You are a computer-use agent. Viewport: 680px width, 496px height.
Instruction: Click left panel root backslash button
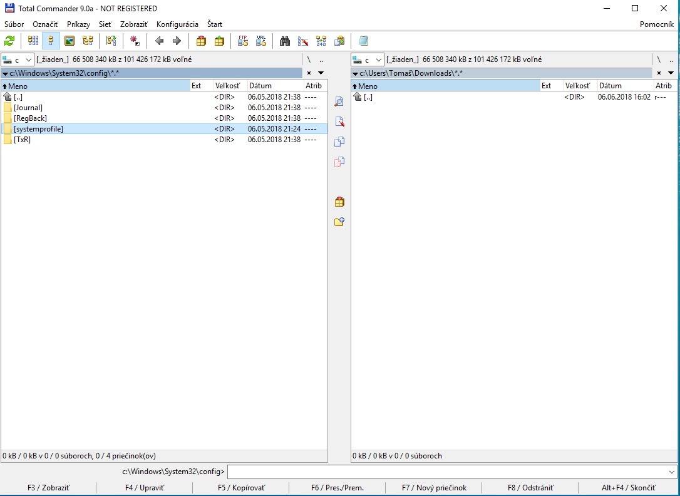309,59
